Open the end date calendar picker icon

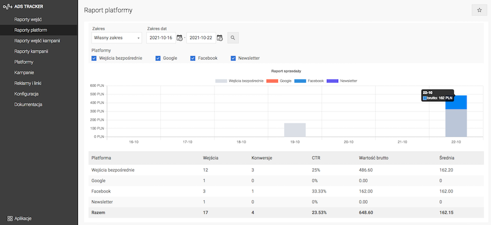pos(219,38)
